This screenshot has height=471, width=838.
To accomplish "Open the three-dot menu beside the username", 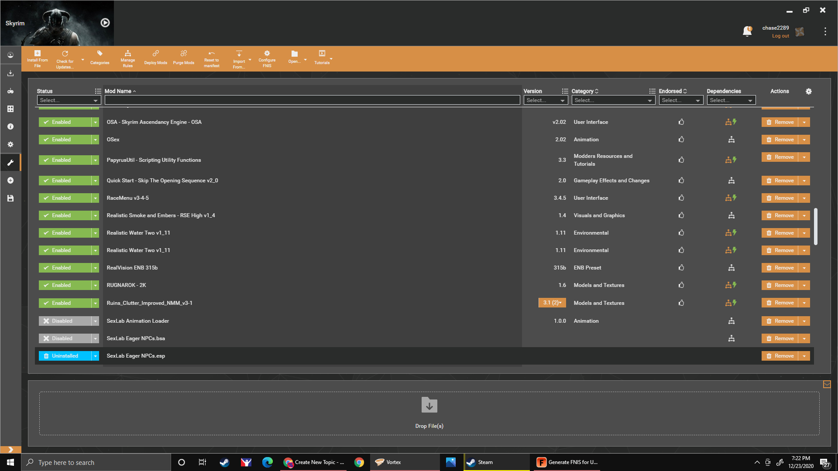I will pyautogui.click(x=825, y=31).
